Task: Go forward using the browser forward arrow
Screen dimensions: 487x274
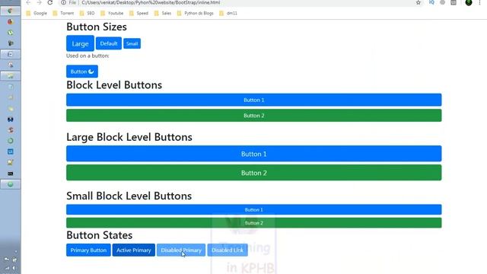Action: tap(39, 2)
